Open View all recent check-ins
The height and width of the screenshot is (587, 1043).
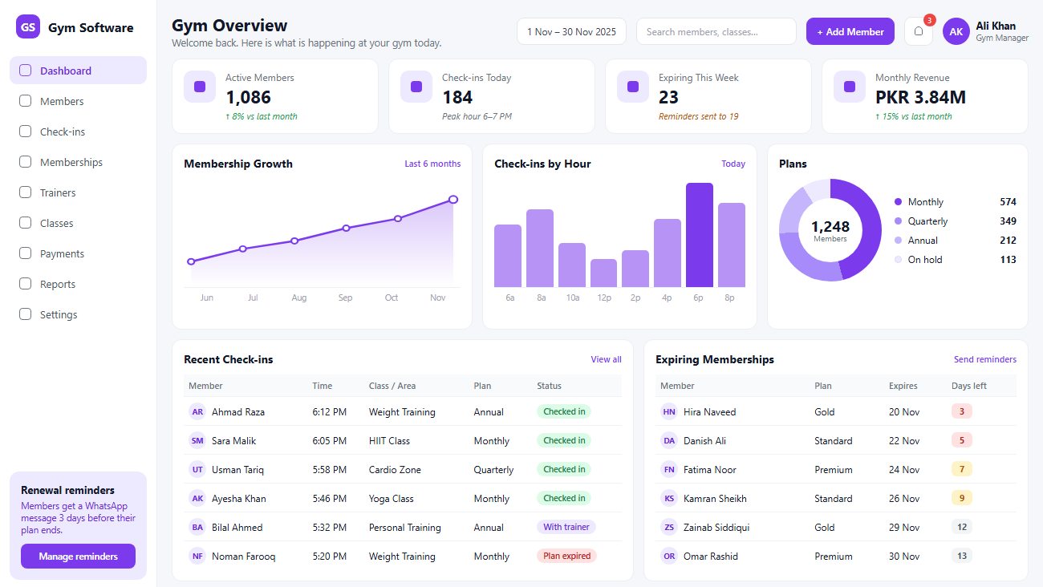(606, 359)
